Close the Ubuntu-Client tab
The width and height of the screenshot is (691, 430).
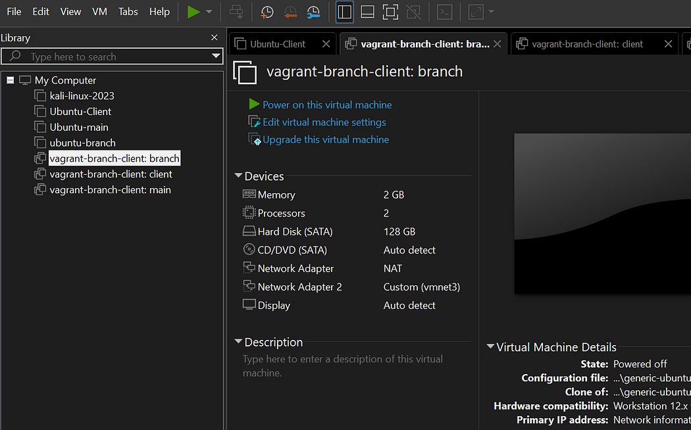point(326,44)
